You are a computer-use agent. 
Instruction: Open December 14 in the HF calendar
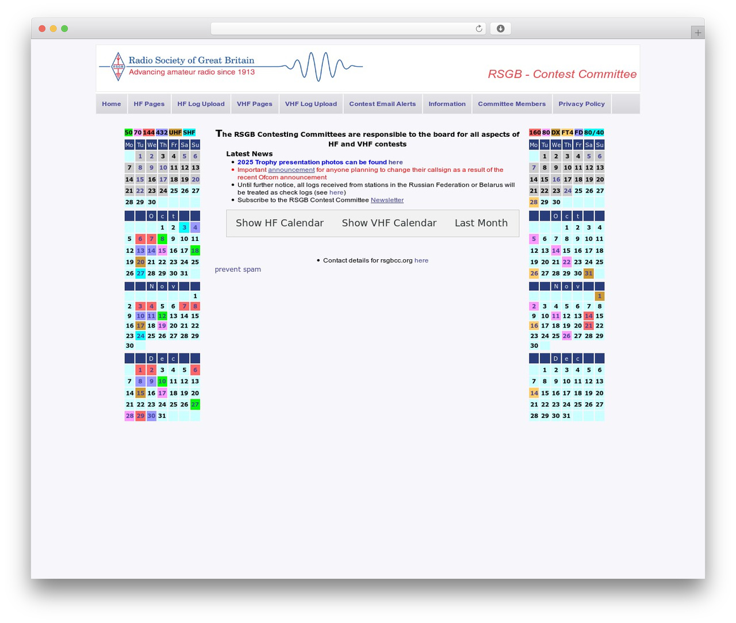(x=534, y=393)
